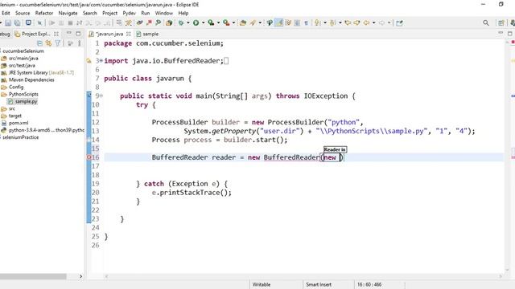The width and height of the screenshot is (515, 289).
Task: Open dropdown beside Next Annotation icon
Action: tap(325, 23)
